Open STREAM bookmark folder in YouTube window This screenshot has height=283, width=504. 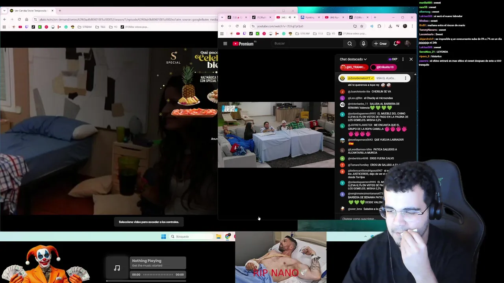[x=302, y=34]
